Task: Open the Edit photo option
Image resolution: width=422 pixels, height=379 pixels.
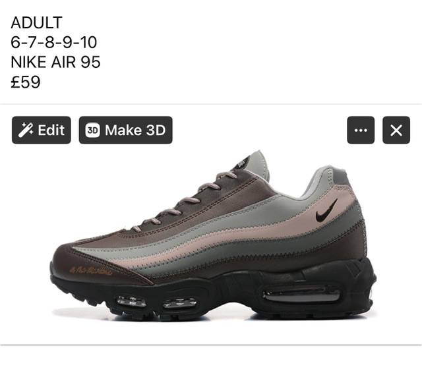Action: (x=42, y=131)
